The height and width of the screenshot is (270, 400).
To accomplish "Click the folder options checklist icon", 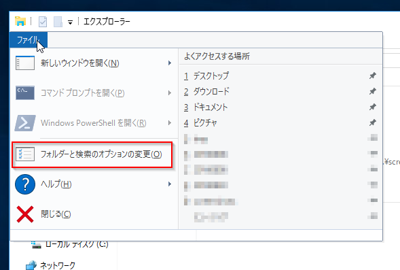I will pyautogui.click(x=25, y=154).
